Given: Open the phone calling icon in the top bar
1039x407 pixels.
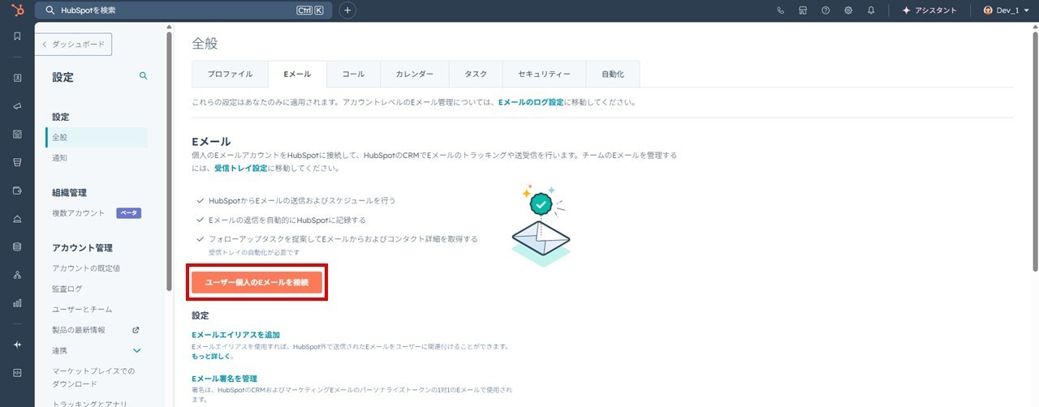Looking at the screenshot, I should click(x=781, y=11).
